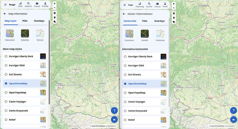Open hamburger menu in English panel

5,5
